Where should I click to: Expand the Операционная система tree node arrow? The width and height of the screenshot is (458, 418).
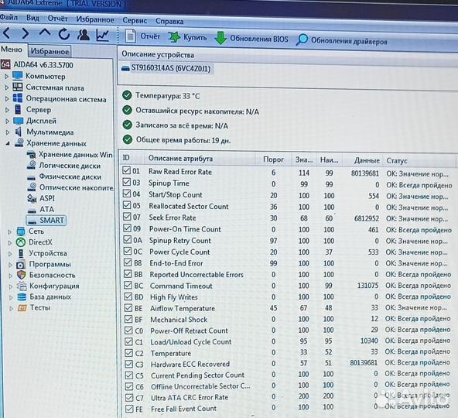tap(7, 99)
